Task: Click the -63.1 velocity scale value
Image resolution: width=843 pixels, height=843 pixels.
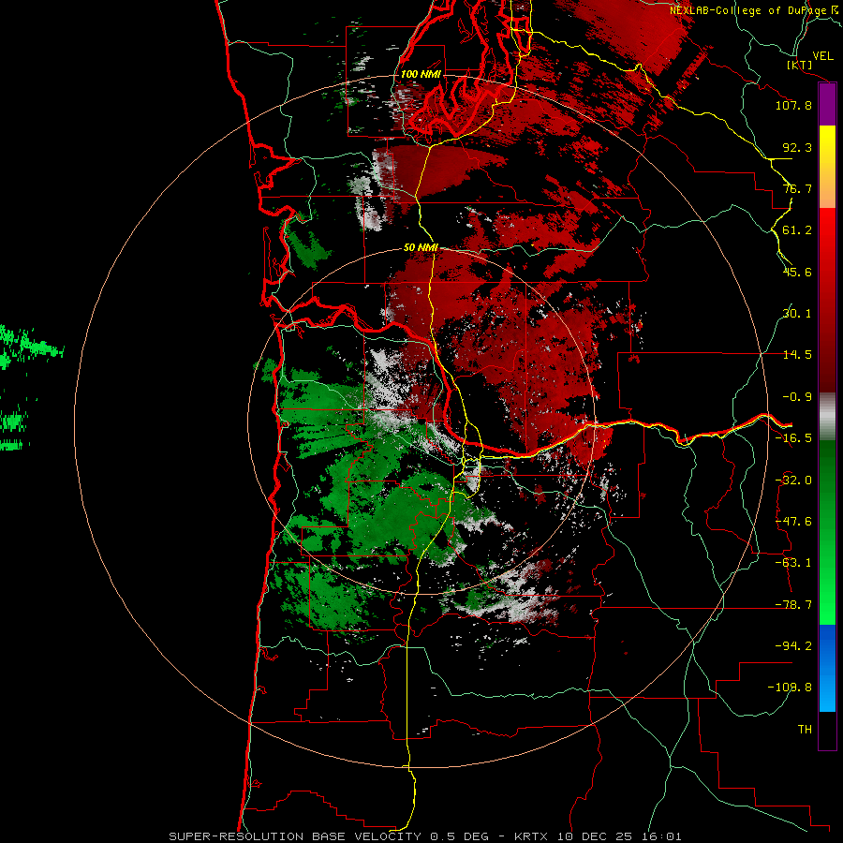Action: pyautogui.click(x=793, y=563)
